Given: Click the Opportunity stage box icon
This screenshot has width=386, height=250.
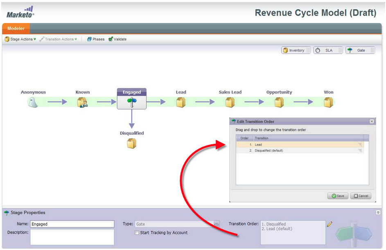Looking at the screenshot, I should (x=279, y=102).
